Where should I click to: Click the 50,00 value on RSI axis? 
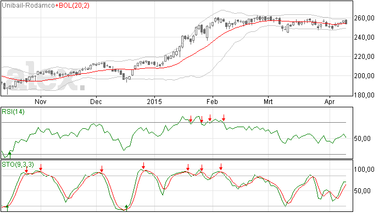coord(362,139)
